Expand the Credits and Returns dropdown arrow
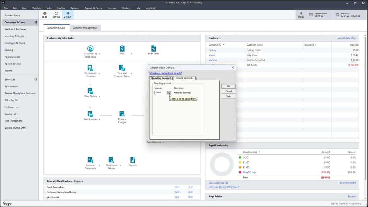This screenshot has width=368, height=207. (121, 165)
